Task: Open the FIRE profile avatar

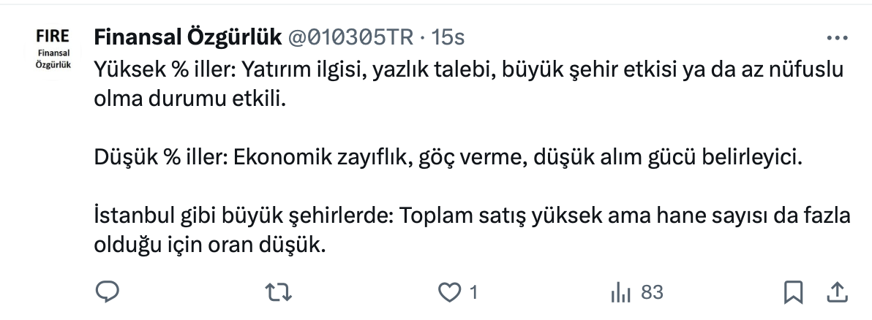Action: coord(52,49)
